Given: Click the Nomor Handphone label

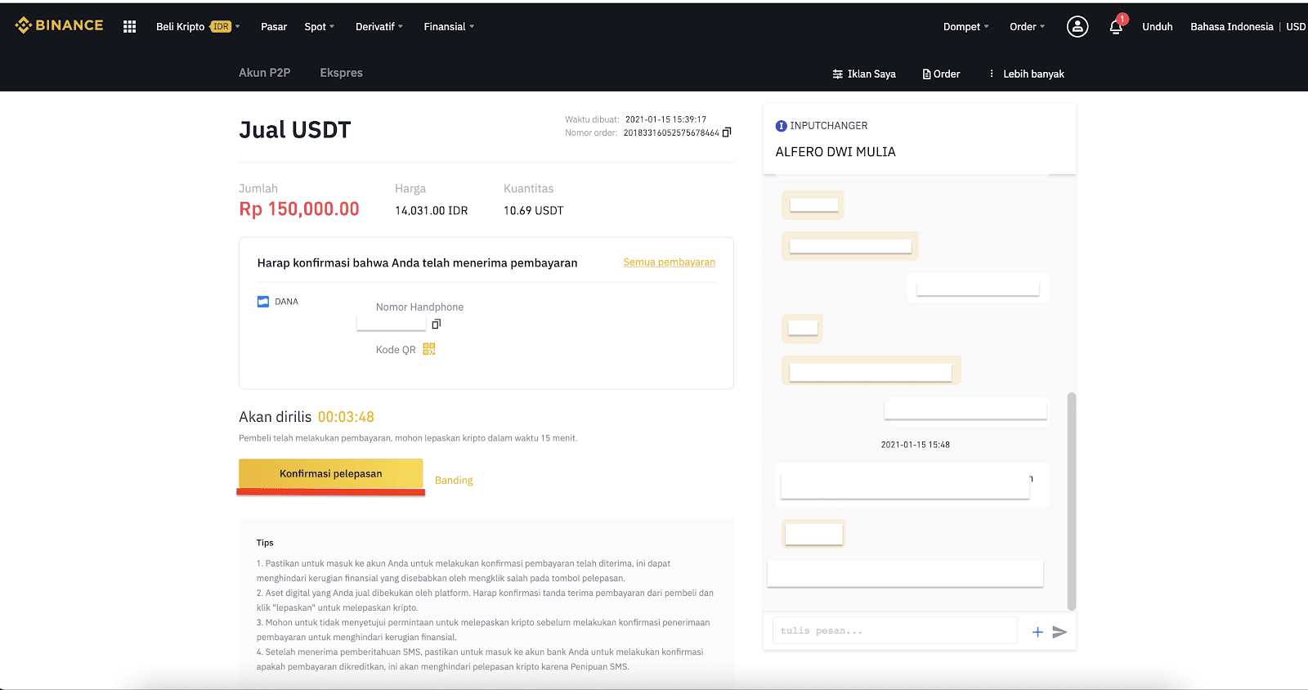Looking at the screenshot, I should 419,307.
